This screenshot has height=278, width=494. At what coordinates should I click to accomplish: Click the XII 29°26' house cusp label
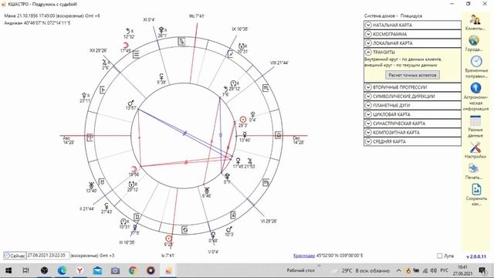click(x=98, y=50)
